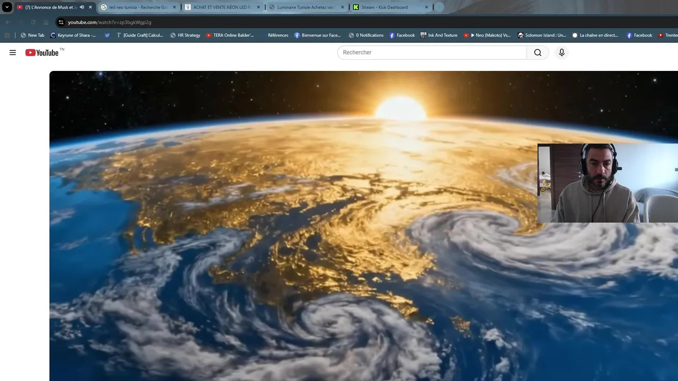Click the webcam overlay of the streamer
The image size is (678, 381).
[x=608, y=183]
